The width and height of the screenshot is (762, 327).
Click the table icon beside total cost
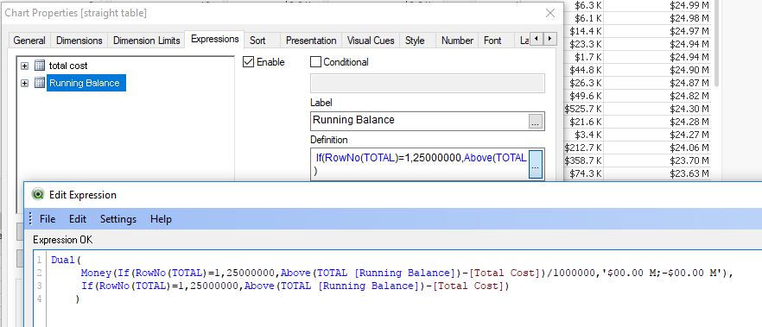40,66
